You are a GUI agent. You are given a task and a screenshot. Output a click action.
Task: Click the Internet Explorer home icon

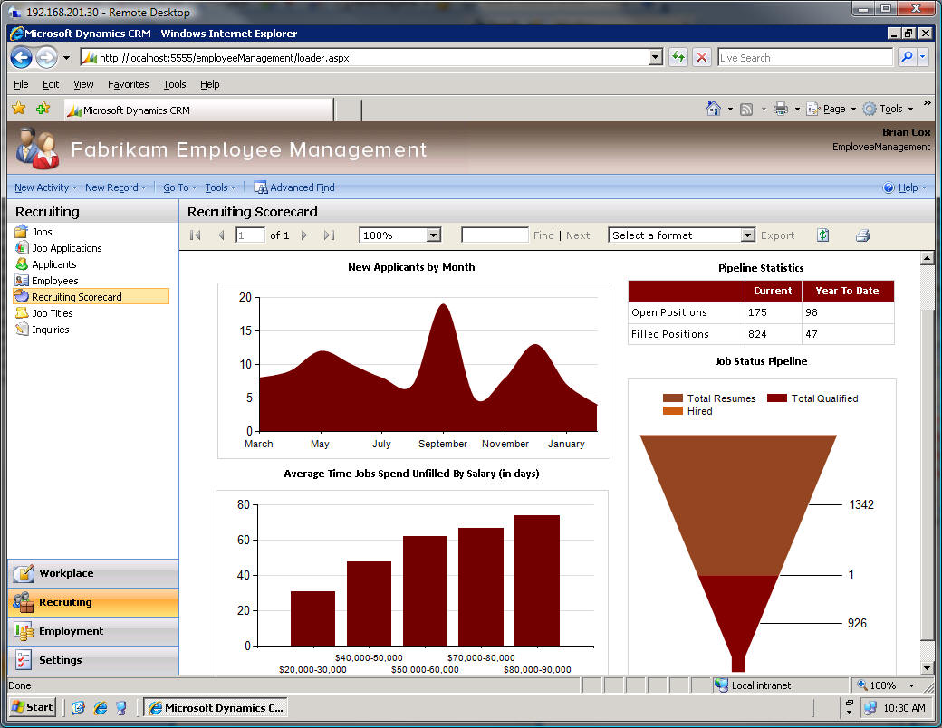(714, 108)
